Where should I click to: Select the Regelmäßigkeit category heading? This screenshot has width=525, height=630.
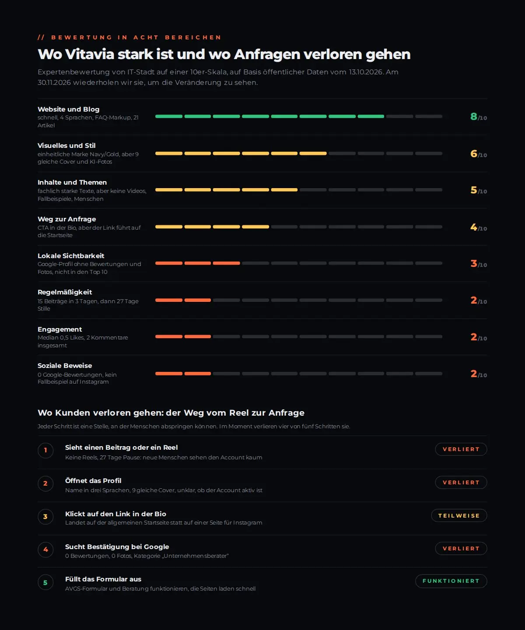(x=65, y=292)
